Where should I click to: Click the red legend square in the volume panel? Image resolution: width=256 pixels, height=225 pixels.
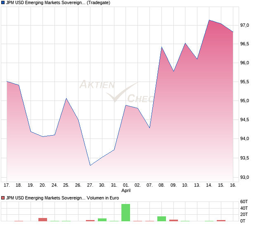(x=3, y=198)
